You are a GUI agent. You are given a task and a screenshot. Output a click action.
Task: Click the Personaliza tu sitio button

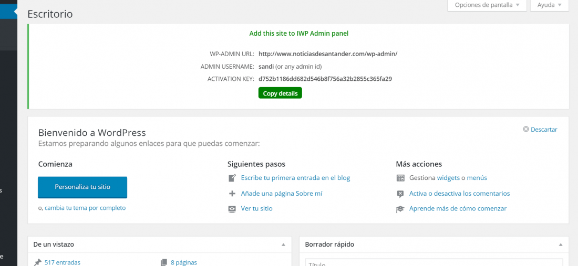point(82,187)
